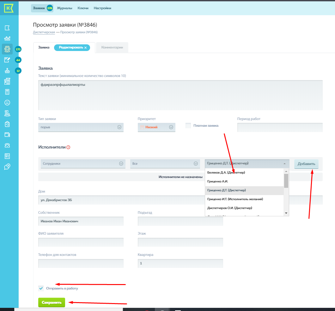This screenshot has width=335, height=311.
Task: Select the dispatcher group icon in the sidebar
Action: tap(7, 49)
